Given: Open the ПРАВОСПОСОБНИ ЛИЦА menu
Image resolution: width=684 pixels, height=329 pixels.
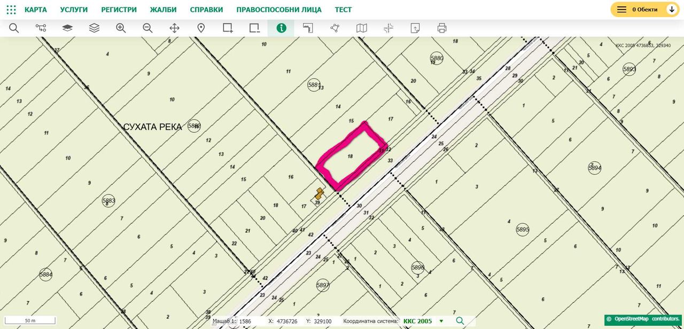Looking at the screenshot, I should 279,10.
